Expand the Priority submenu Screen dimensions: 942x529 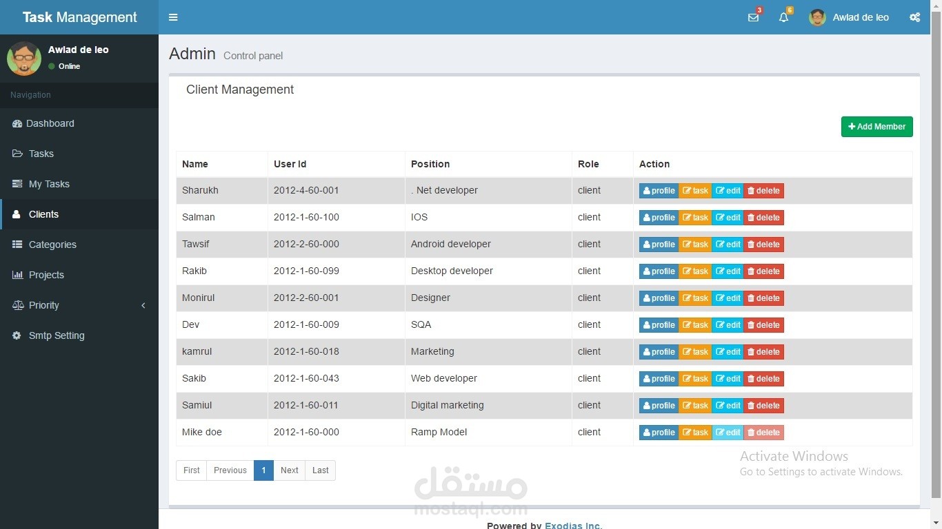pos(43,305)
